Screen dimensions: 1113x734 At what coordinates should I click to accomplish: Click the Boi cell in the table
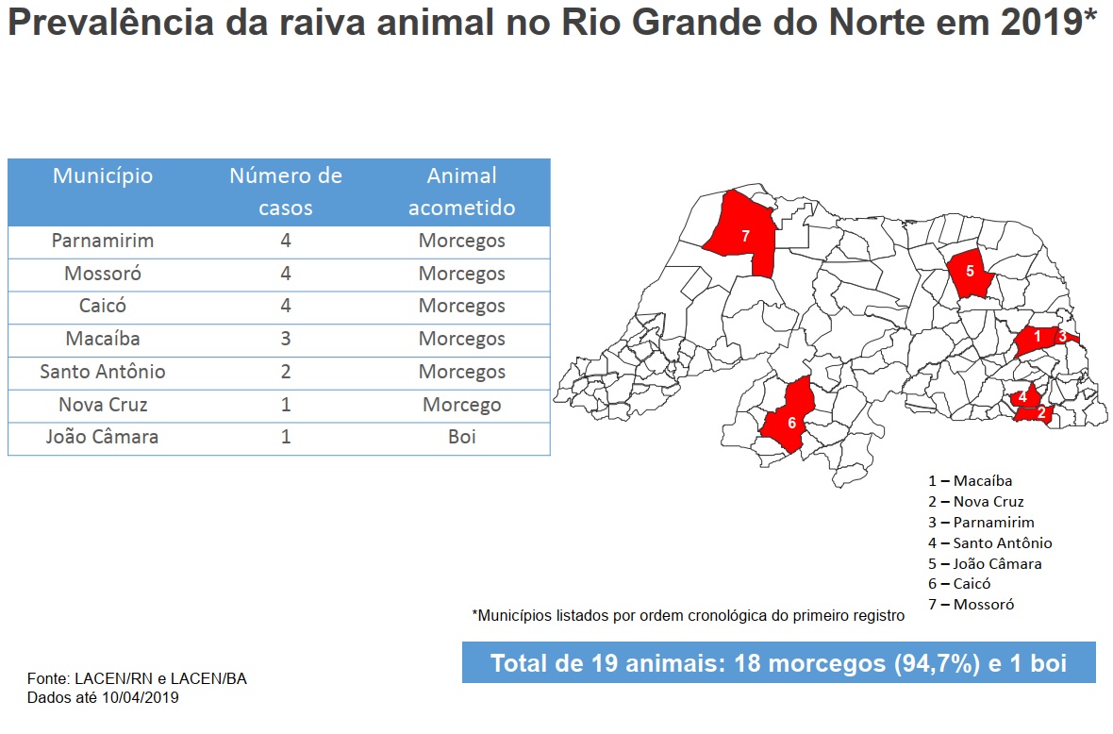(x=461, y=438)
